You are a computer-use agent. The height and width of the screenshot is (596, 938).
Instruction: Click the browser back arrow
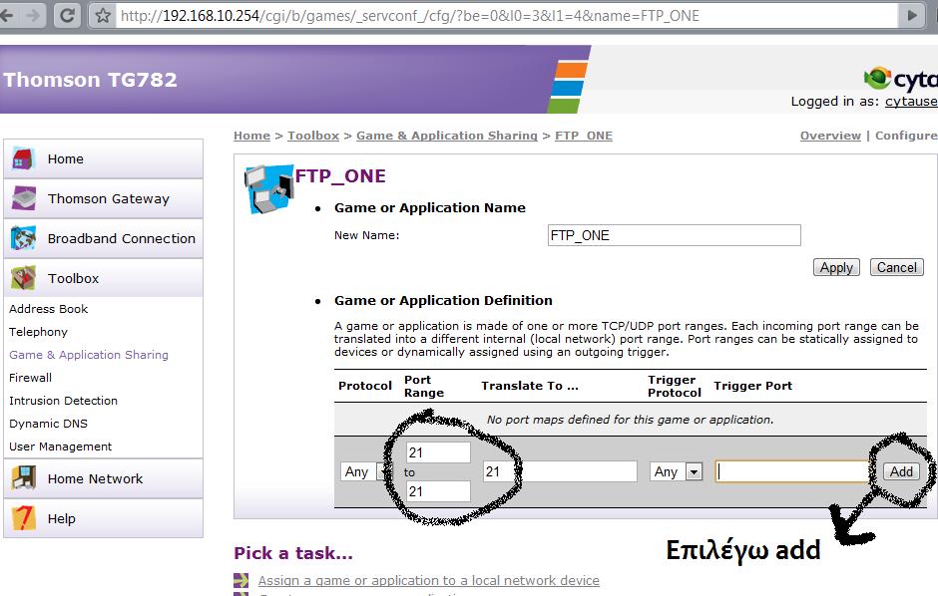7,16
